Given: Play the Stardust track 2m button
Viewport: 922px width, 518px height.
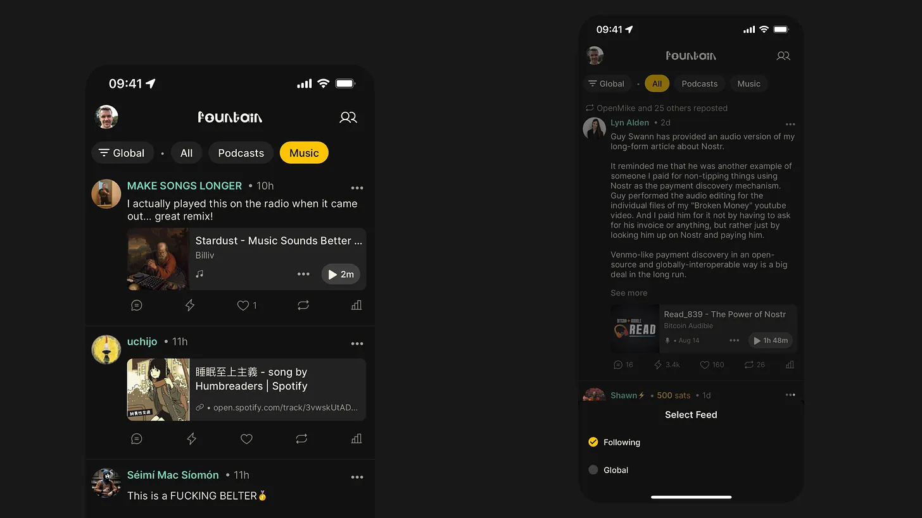Looking at the screenshot, I should [x=341, y=274].
